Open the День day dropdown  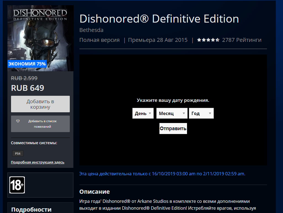point(143,113)
